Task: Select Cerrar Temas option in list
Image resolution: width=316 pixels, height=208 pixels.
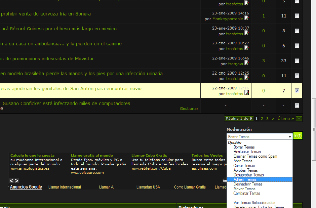Action: click(244, 166)
